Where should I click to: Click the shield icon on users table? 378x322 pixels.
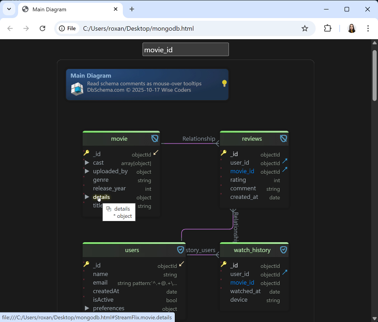[180, 250]
